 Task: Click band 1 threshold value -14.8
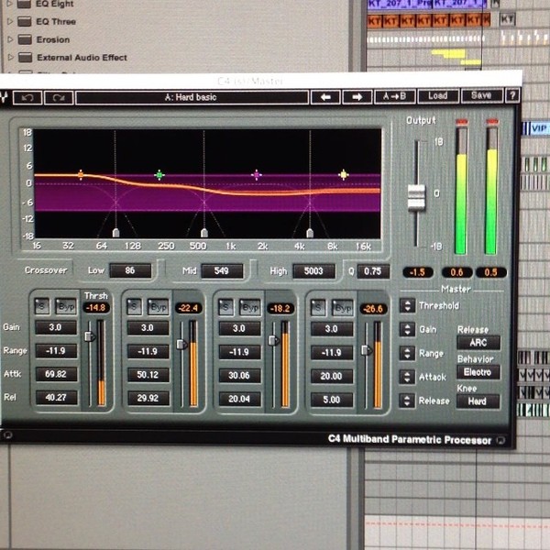pyautogui.click(x=96, y=308)
